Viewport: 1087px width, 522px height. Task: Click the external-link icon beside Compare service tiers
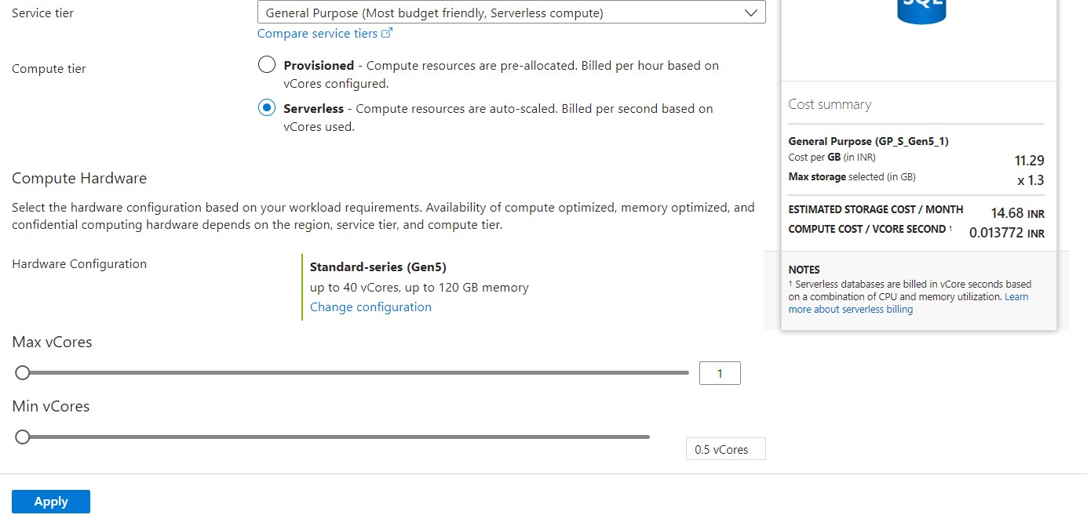(x=386, y=33)
